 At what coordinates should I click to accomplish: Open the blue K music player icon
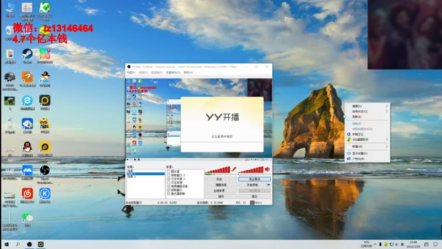click(45, 194)
